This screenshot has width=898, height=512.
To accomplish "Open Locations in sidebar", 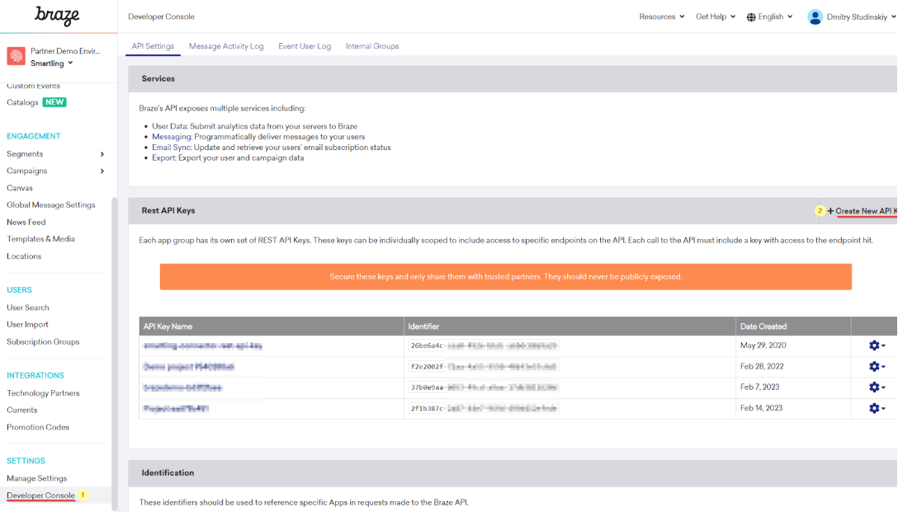I will click(24, 256).
